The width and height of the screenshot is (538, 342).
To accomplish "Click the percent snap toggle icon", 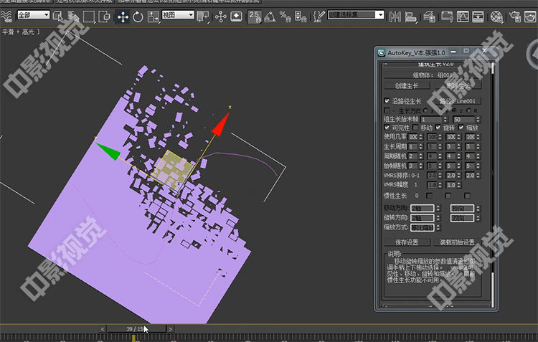I will pos(285,16).
